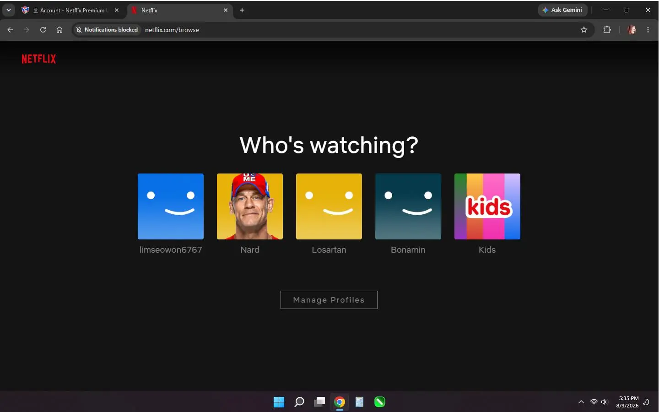Select the limseowon6767 profile avatar
Screen dimensions: 659x412
click(x=171, y=206)
